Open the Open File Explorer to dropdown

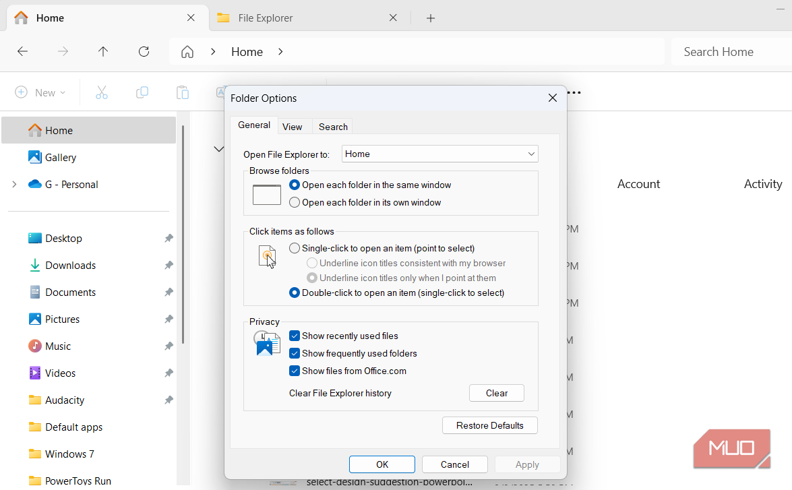click(440, 154)
